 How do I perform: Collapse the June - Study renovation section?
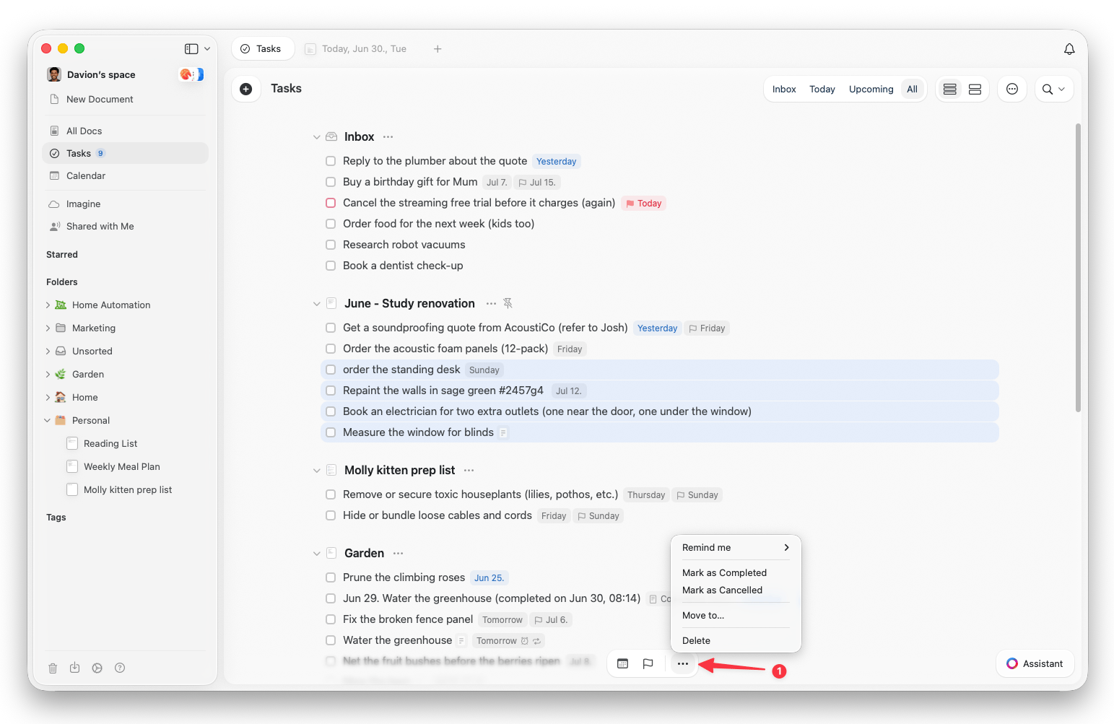pos(316,304)
